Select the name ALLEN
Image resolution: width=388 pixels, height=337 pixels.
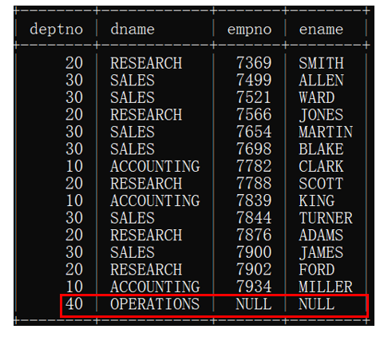pyautogui.click(x=321, y=80)
